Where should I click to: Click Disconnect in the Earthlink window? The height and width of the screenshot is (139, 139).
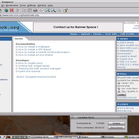pyautogui.click(x=116, y=128)
